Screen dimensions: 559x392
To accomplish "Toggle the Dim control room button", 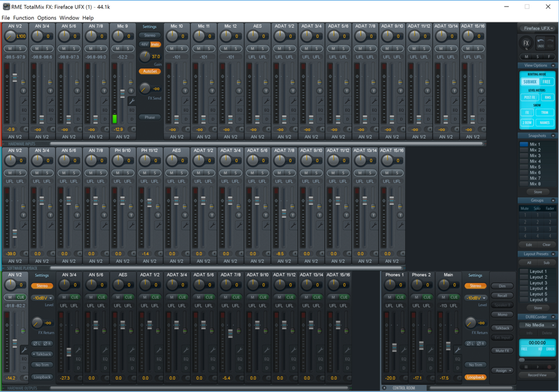I will [502, 286].
